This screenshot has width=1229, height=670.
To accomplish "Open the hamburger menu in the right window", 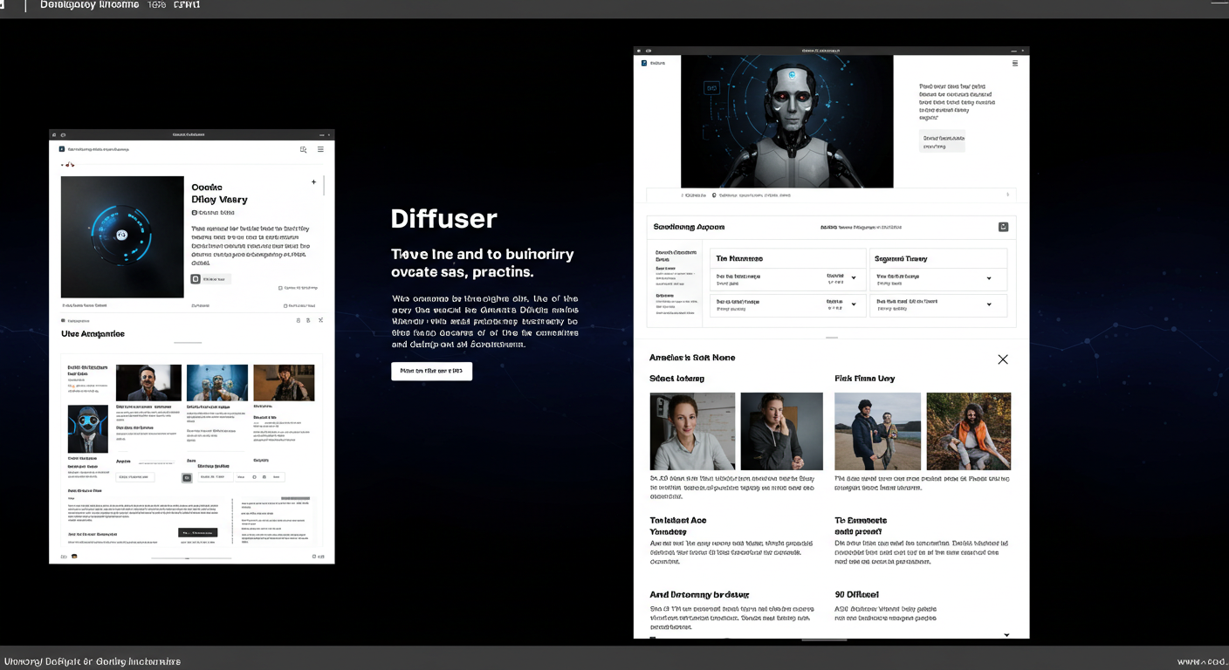I will (x=1015, y=64).
